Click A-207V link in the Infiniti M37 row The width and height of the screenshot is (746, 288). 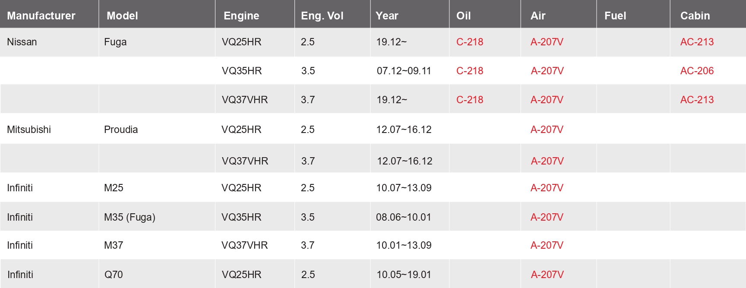pyautogui.click(x=547, y=245)
